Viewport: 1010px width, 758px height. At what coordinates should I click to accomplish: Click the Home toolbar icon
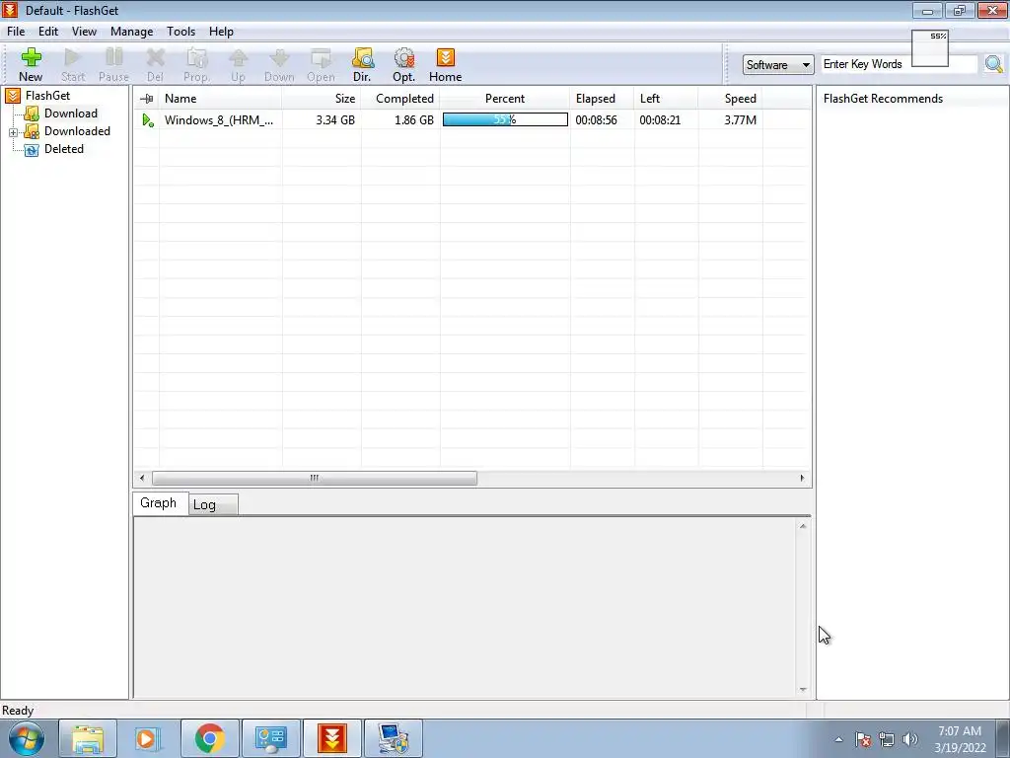coord(445,65)
